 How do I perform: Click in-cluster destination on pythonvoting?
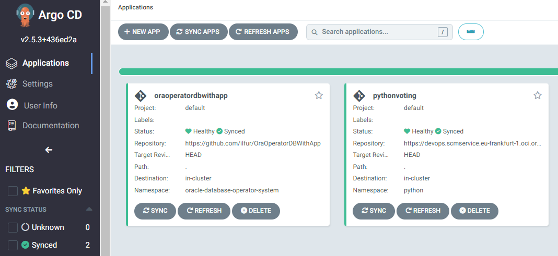coord(417,178)
